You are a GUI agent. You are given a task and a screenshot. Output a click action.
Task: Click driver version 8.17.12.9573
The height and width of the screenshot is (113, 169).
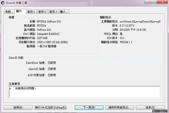tap(127, 26)
